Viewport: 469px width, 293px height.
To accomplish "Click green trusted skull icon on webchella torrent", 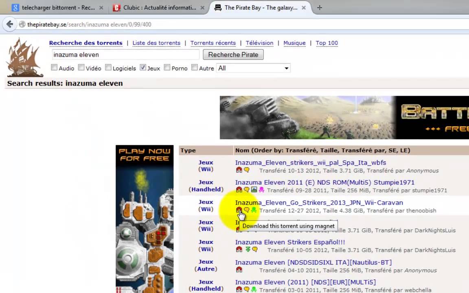I will pos(254,289).
